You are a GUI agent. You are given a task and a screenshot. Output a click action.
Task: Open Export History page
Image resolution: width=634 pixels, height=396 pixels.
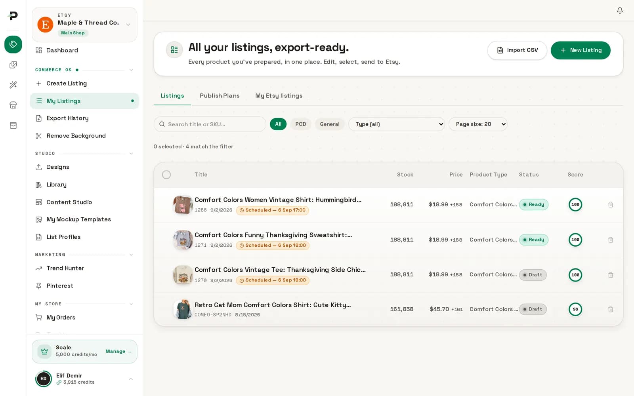84,118
